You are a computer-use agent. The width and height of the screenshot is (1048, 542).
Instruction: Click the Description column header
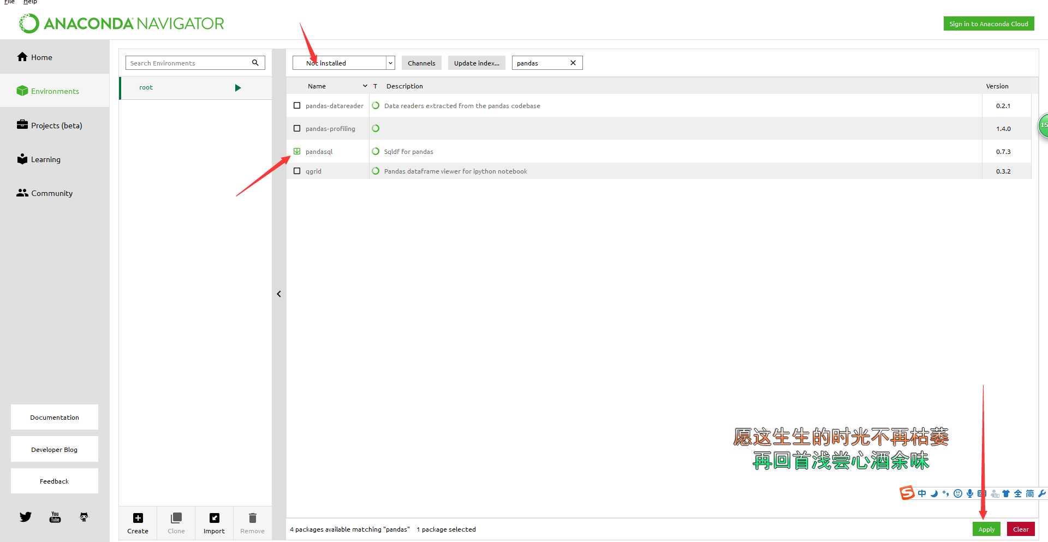pos(404,86)
